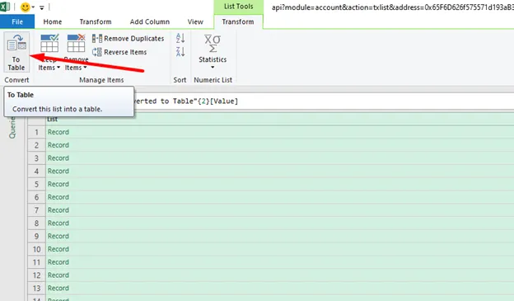Screen dimensions: 514x301
Task: Click the Record link in row 1
Action: click(58, 132)
